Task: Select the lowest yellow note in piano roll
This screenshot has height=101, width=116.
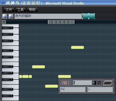Action: pos(51,86)
